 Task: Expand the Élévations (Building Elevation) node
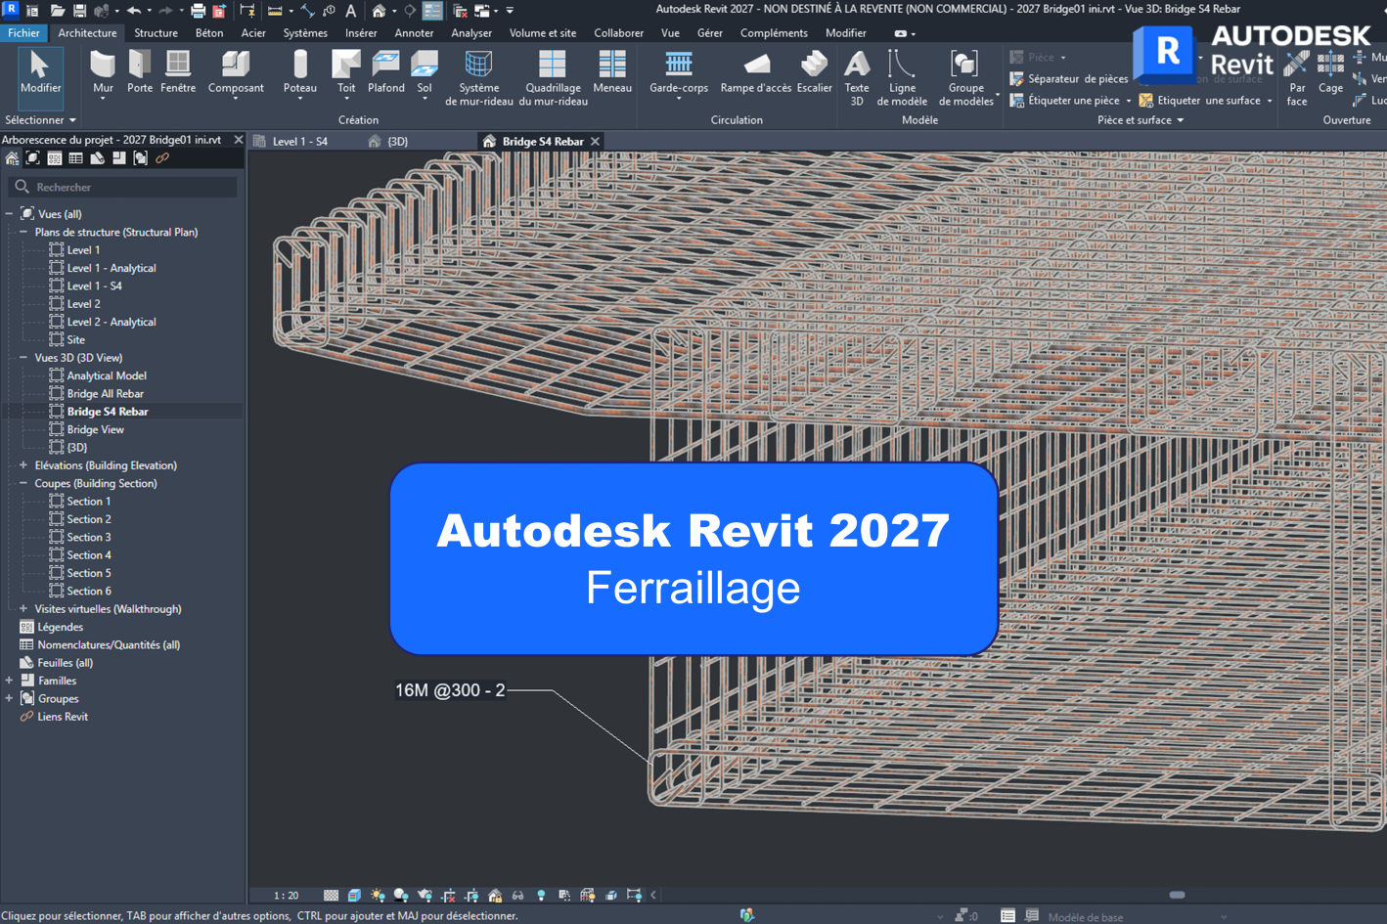(23, 465)
